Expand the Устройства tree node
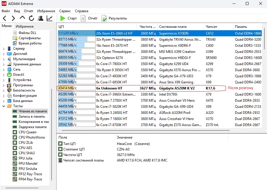Viewport: 267px width, 190px height. tap(3, 80)
